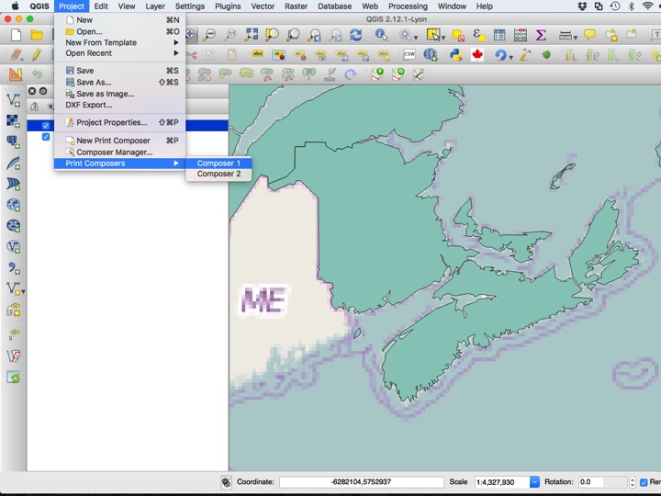Screen dimensions: 661x496
Task: Click the Canada maple leaf plugin icon
Action: tap(477, 55)
